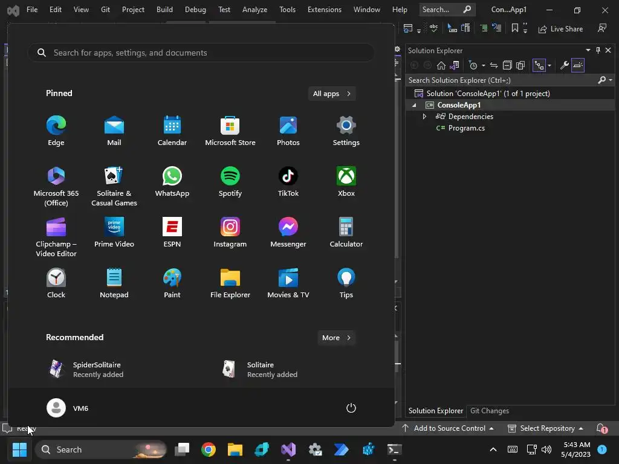The height and width of the screenshot is (464, 619).
Task: Launch Spotify
Action: (230, 182)
